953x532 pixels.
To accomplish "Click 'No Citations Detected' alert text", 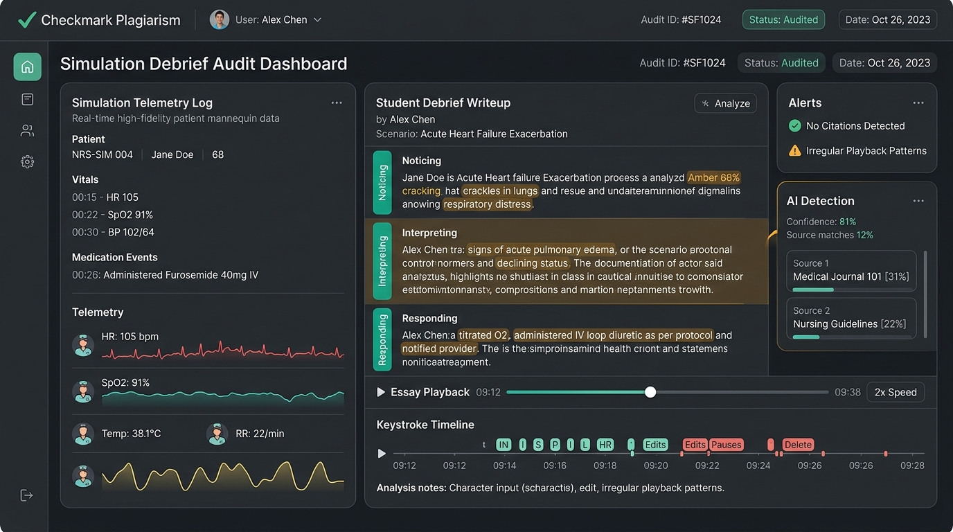I will (x=855, y=125).
